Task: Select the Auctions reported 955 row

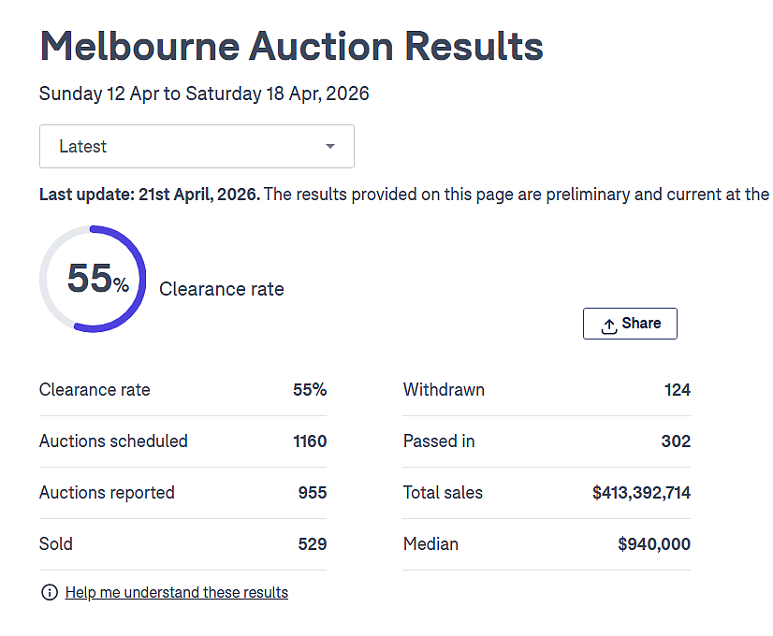Action: (182, 493)
